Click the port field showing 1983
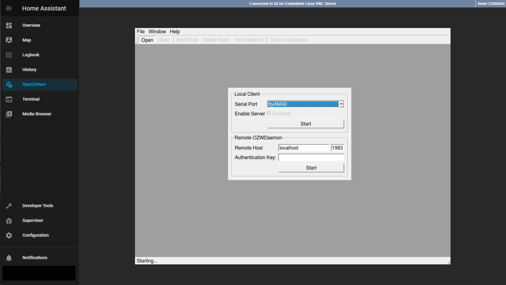506x285 pixels. pos(337,148)
